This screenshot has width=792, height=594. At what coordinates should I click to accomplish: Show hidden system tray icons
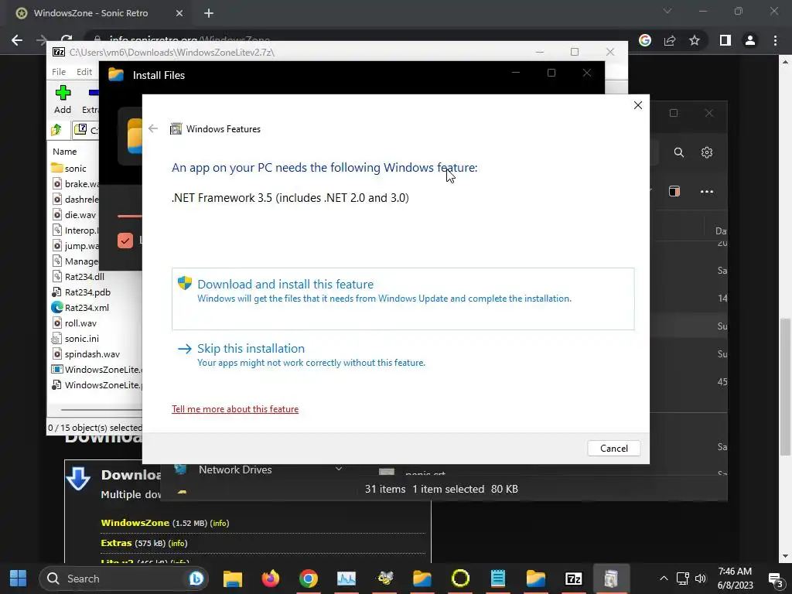tap(664, 579)
